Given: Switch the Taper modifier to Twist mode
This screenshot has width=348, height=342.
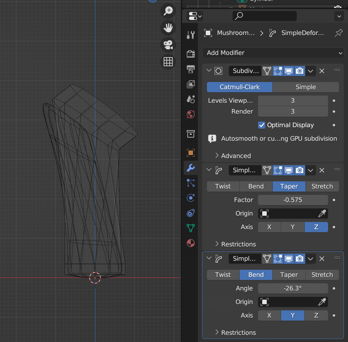Looking at the screenshot, I should pos(223,186).
